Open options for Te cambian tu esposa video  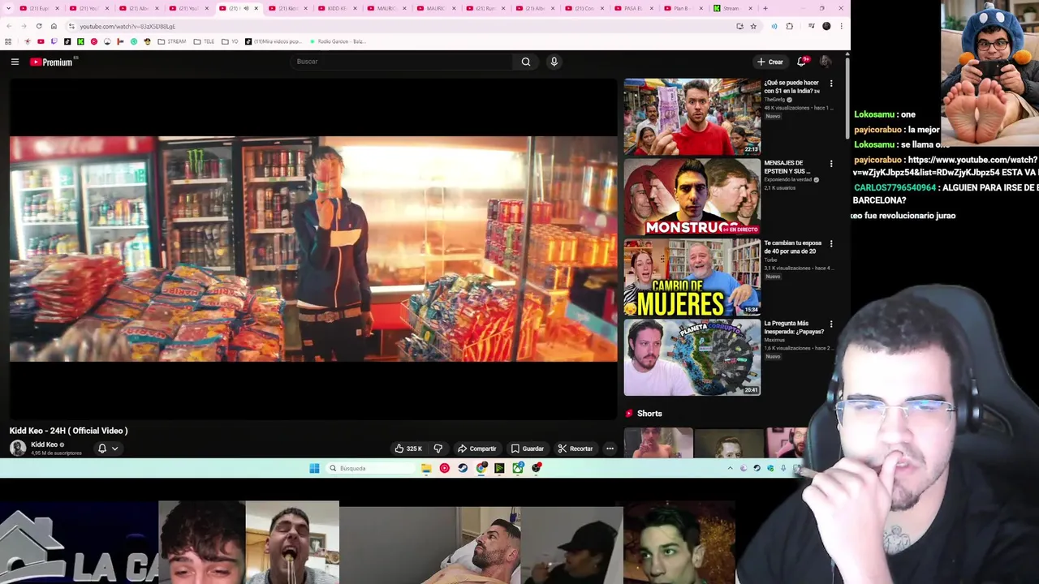[x=830, y=244]
